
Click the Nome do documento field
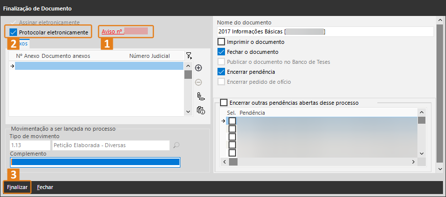pyautogui.click(x=326, y=31)
